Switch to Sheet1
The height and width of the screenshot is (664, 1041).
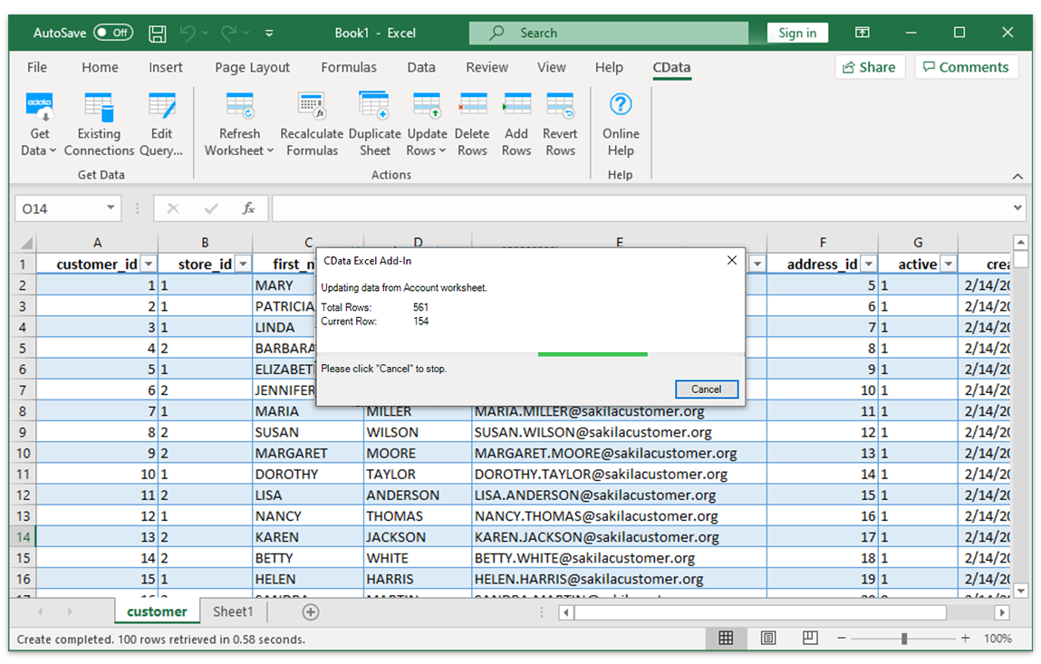[232, 611]
